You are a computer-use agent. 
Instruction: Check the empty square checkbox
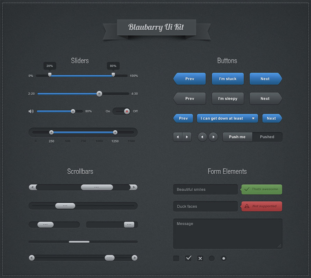pyautogui.click(x=176, y=258)
